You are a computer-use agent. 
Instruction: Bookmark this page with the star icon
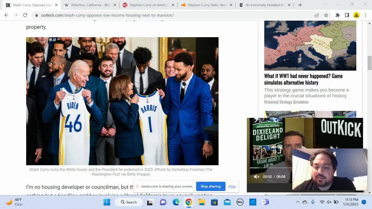(x=326, y=15)
